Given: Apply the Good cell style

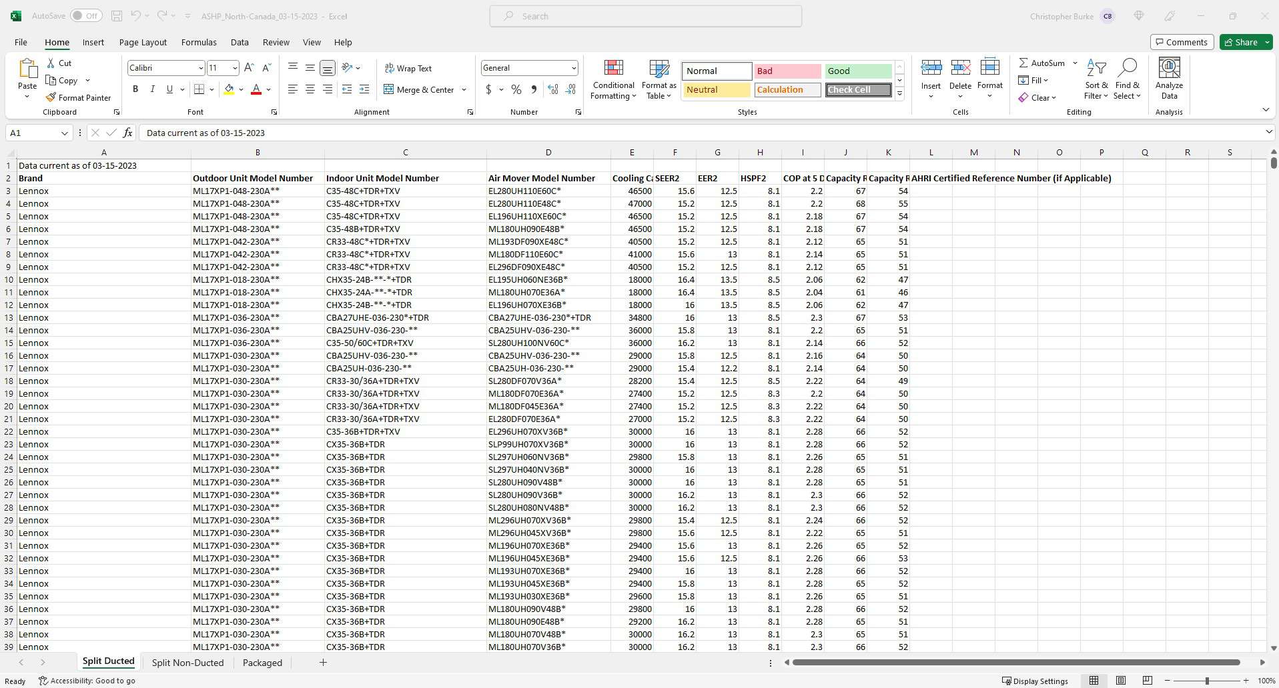Looking at the screenshot, I should (858, 71).
